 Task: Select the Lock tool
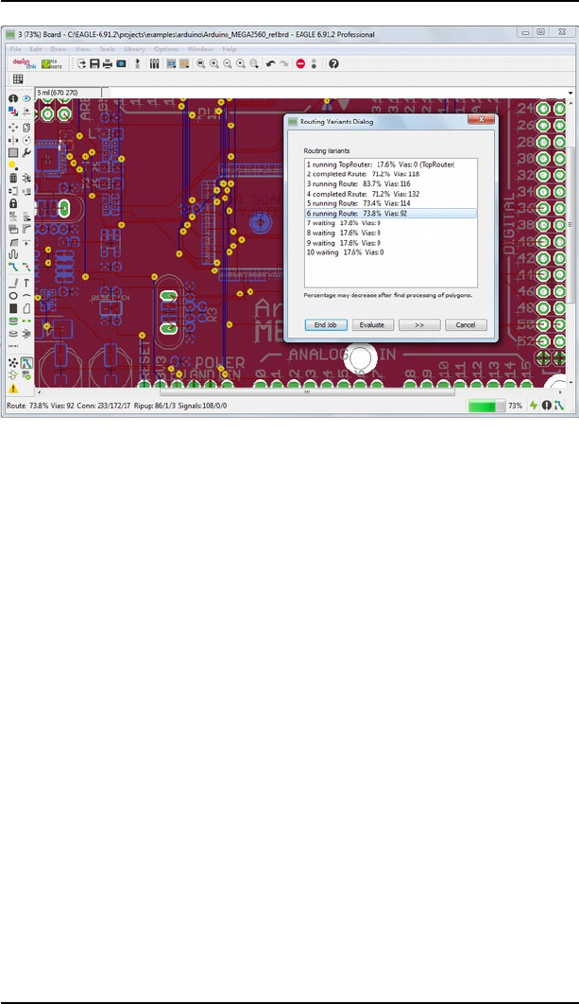pos(13,203)
